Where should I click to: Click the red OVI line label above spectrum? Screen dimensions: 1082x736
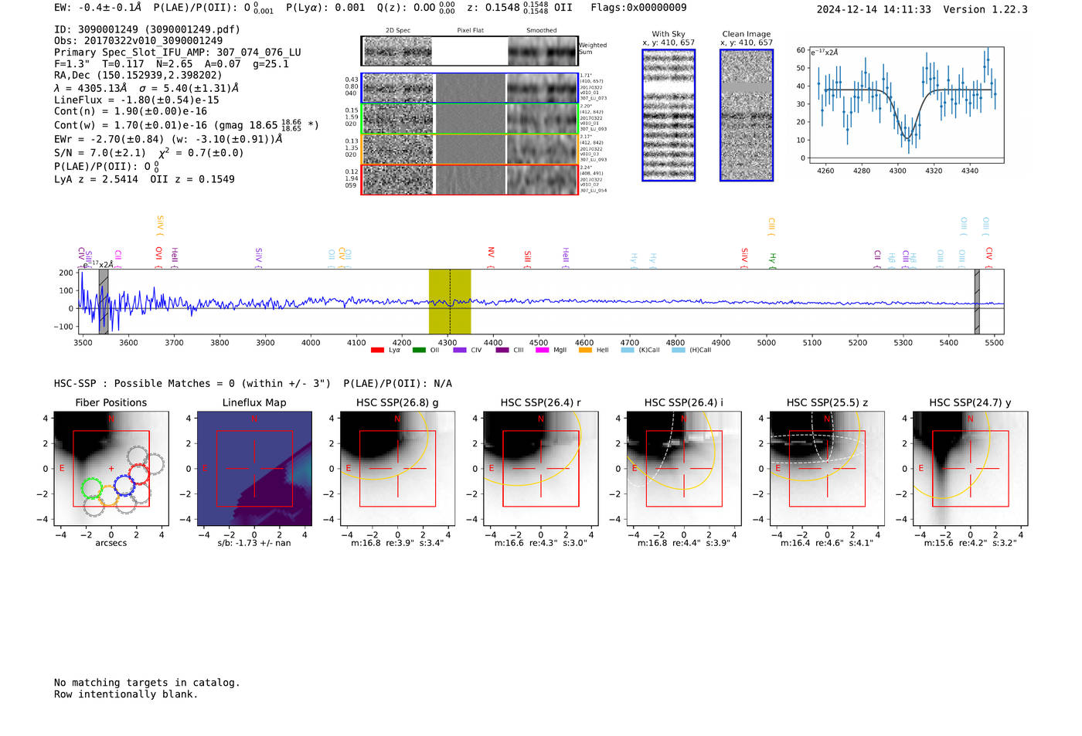[158, 257]
